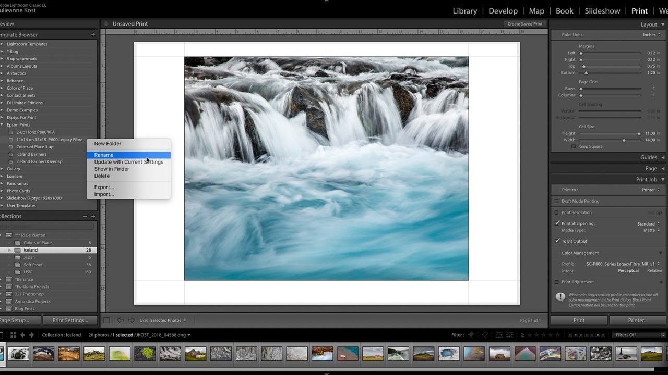Filter by unflagged status flag icon
Image resolution: width=668 pixels, height=375 pixels.
479,335
